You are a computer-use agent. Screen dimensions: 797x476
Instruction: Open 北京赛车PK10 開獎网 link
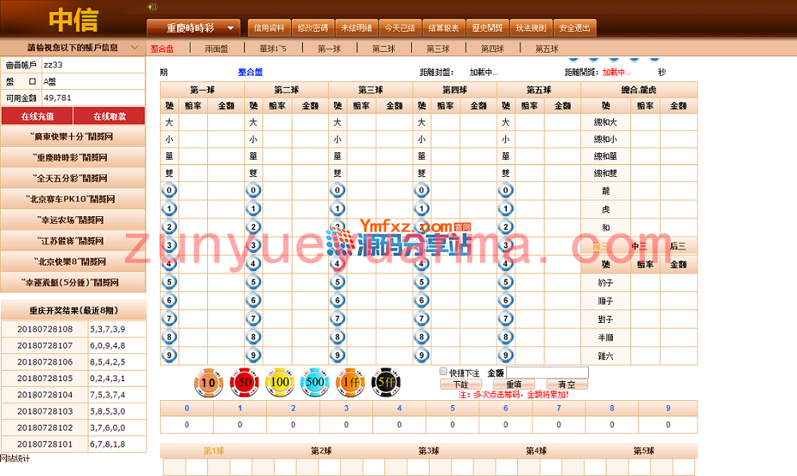tap(73, 199)
